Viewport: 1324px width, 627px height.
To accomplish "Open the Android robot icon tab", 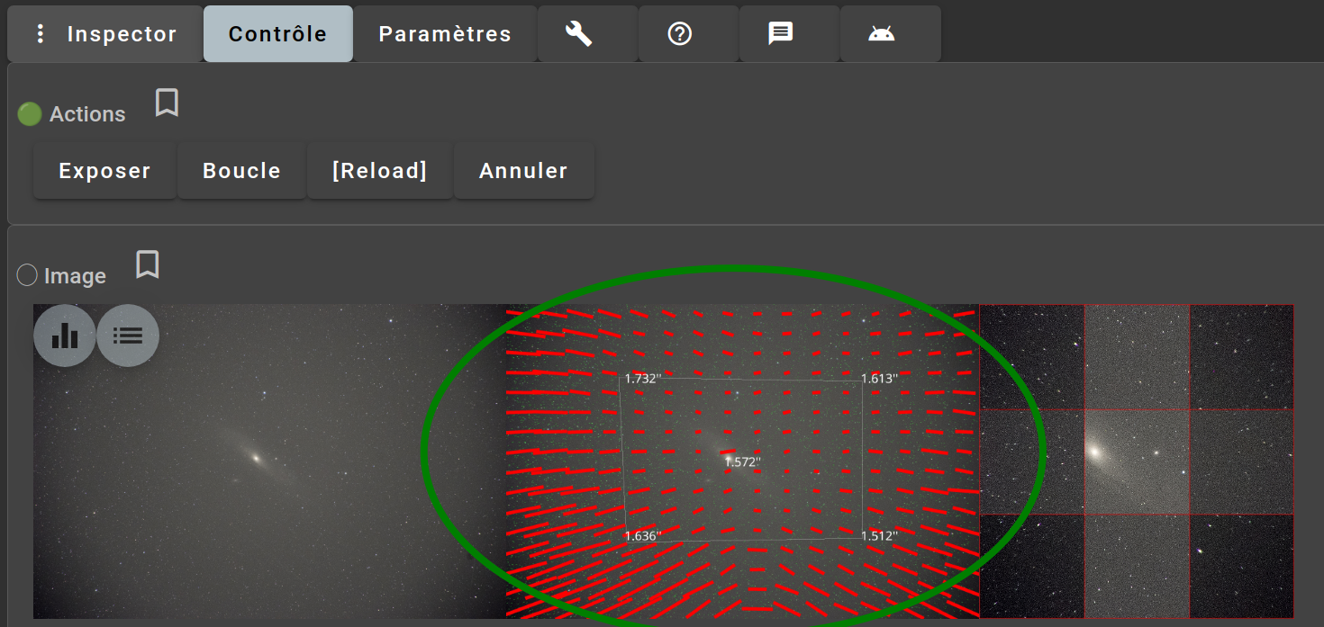I will (881, 34).
